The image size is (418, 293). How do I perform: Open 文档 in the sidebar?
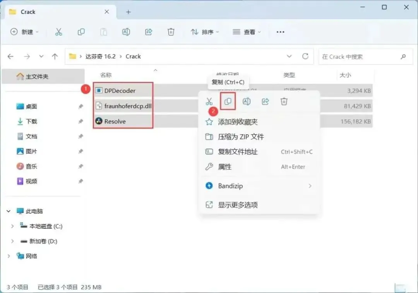(x=31, y=137)
